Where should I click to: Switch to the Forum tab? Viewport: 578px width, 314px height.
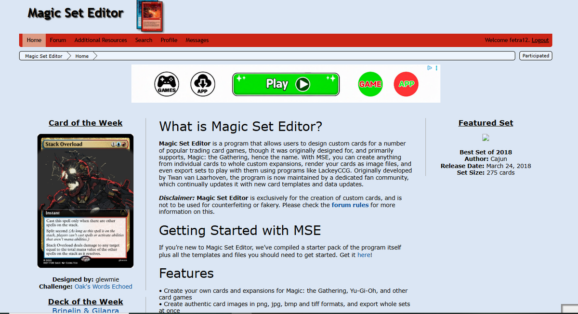(58, 40)
